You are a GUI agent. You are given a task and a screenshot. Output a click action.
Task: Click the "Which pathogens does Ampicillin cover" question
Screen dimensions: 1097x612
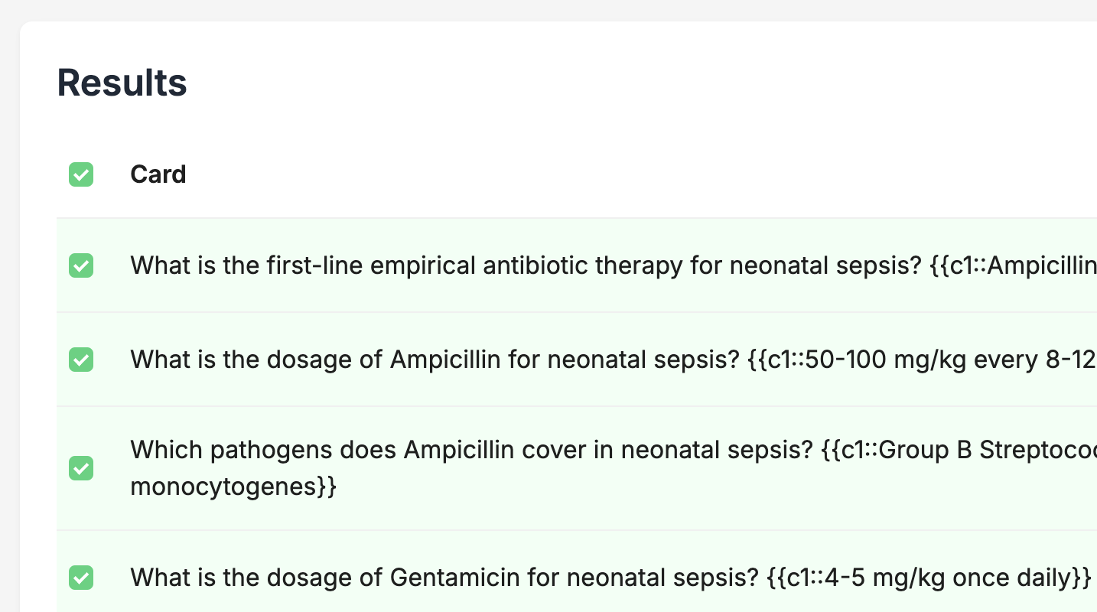(471, 450)
